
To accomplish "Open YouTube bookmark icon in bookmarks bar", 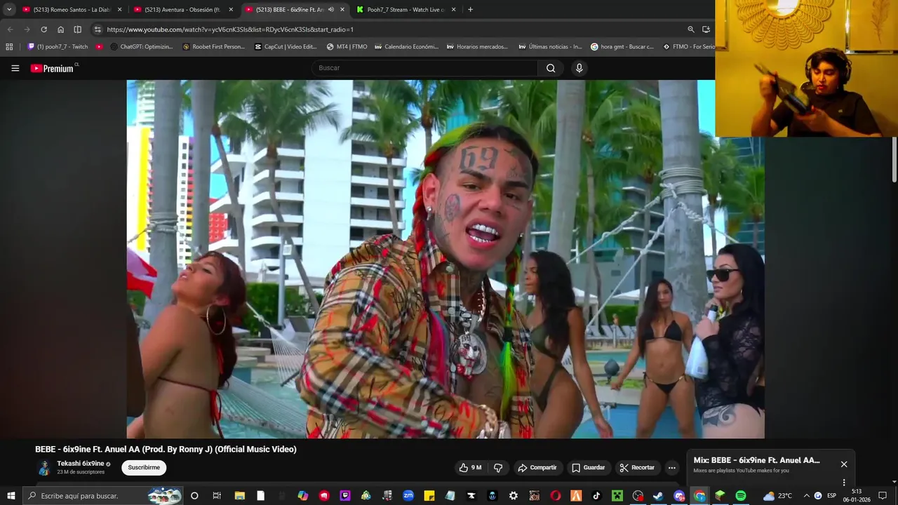I will click(x=99, y=47).
